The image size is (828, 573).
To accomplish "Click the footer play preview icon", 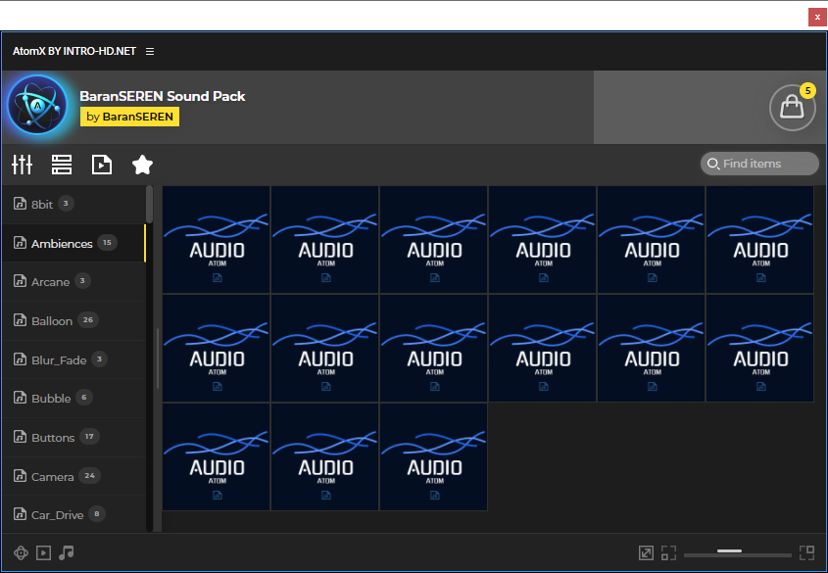I will (x=43, y=552).
